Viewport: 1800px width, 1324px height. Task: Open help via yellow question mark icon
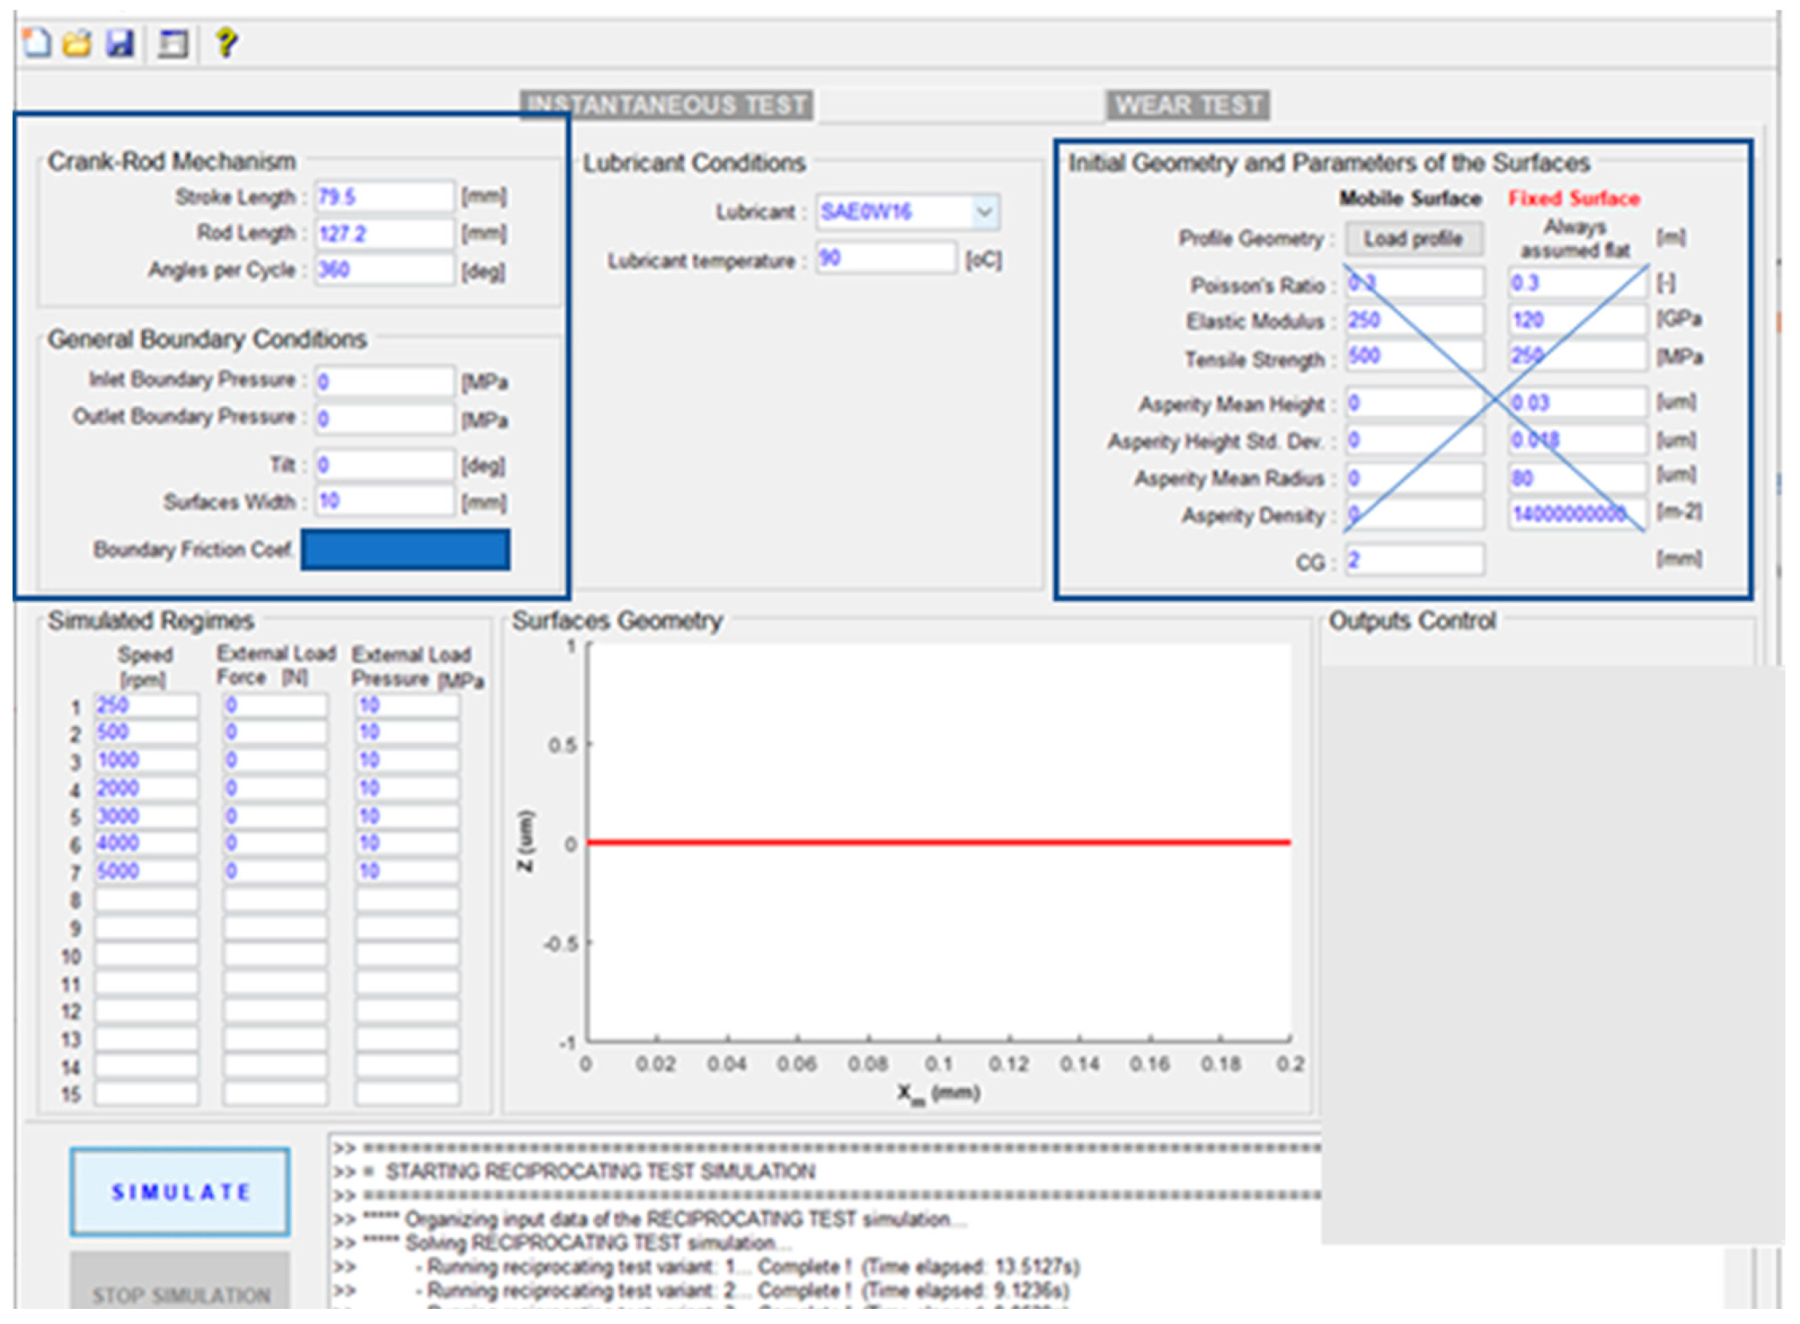226,42
